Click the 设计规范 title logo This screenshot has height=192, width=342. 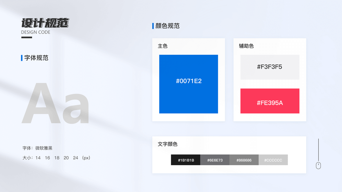tap(45, 23)
